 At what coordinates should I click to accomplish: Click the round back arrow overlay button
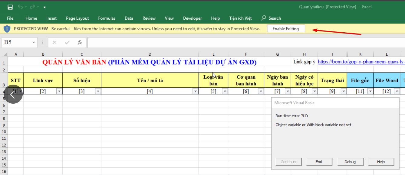point(13,94)
